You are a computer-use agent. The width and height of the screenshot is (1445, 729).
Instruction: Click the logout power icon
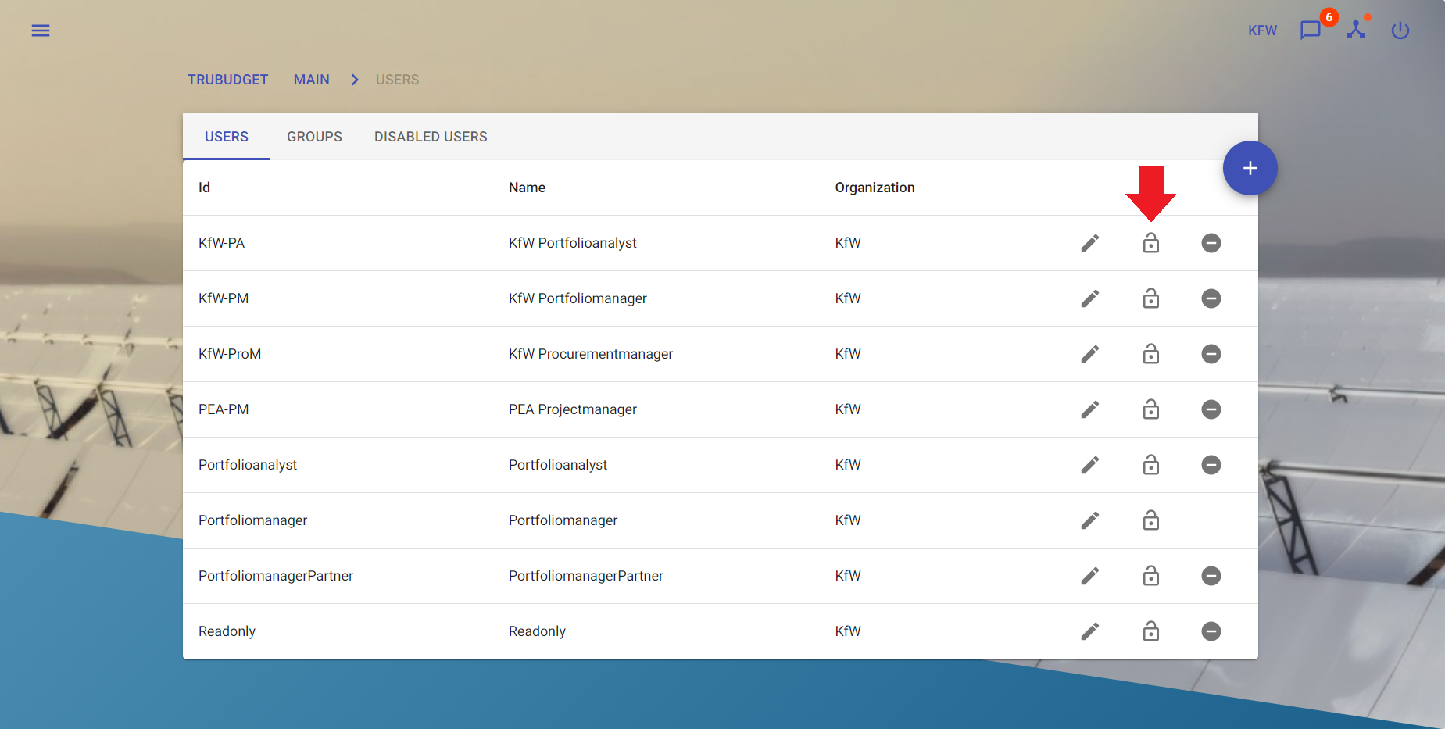tap(1400, 30)
